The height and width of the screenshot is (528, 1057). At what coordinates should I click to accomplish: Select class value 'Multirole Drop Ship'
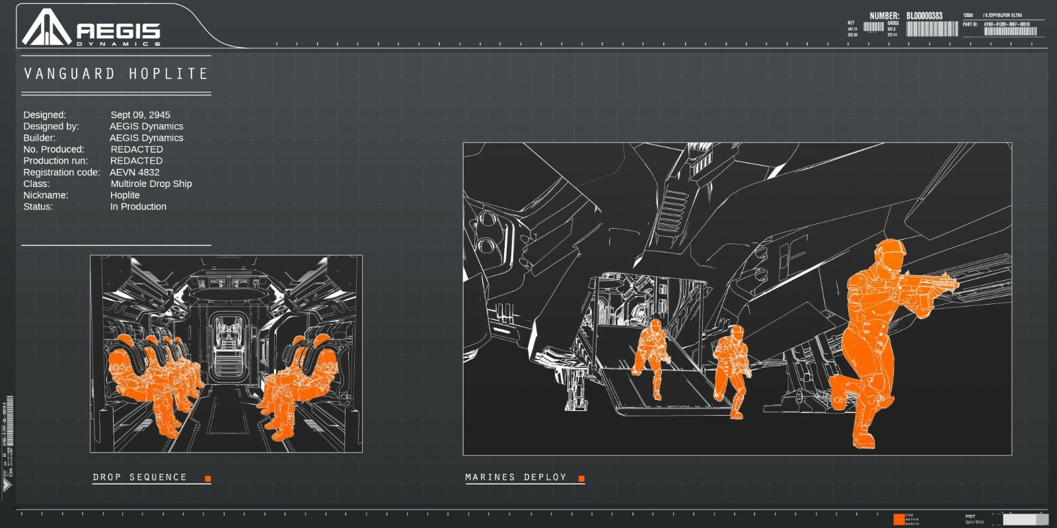pyautogui.click(x=151, y=184)
